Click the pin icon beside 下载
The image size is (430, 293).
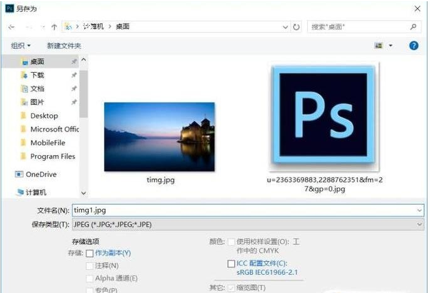(74, 75)
